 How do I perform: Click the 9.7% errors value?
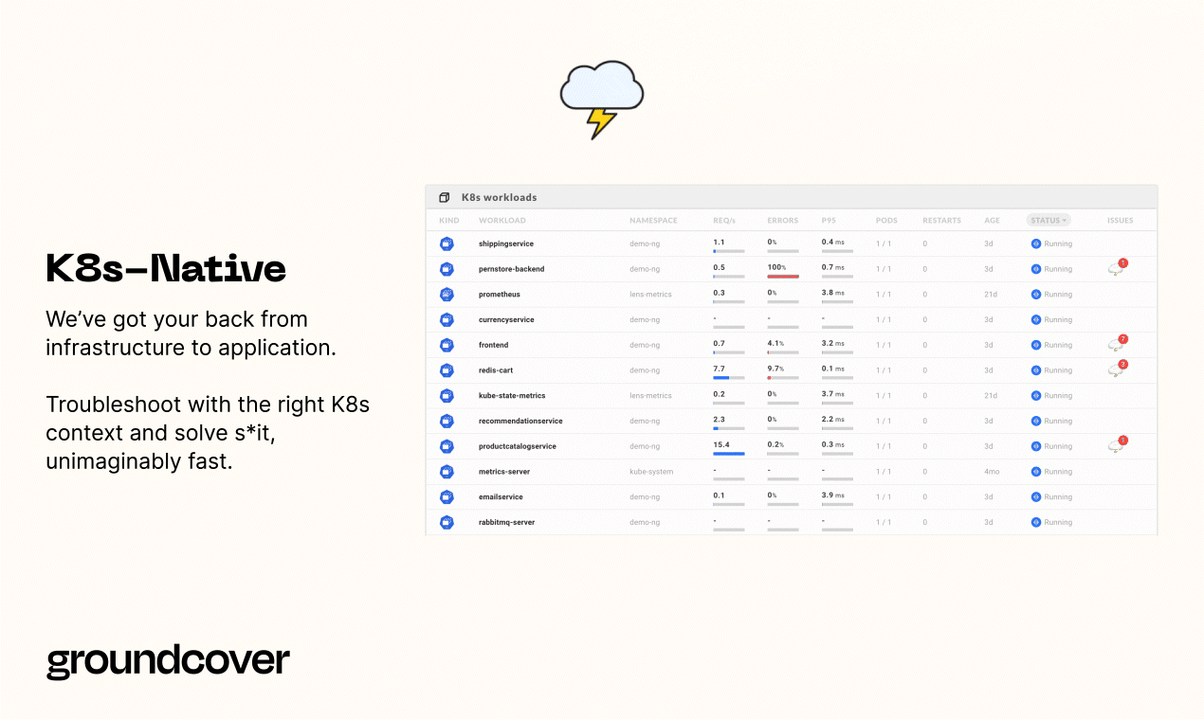click(x=775, y=369)
